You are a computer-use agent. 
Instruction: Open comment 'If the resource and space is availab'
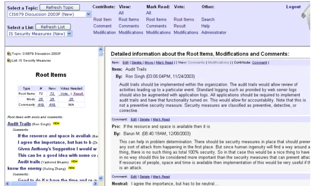(54, 136)
